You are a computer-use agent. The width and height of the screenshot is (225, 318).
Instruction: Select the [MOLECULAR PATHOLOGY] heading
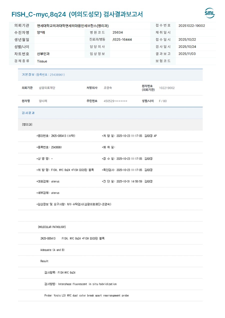tap(52, 227)
